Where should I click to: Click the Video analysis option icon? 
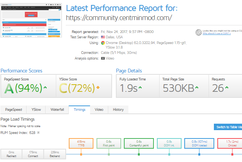point(103,58)
